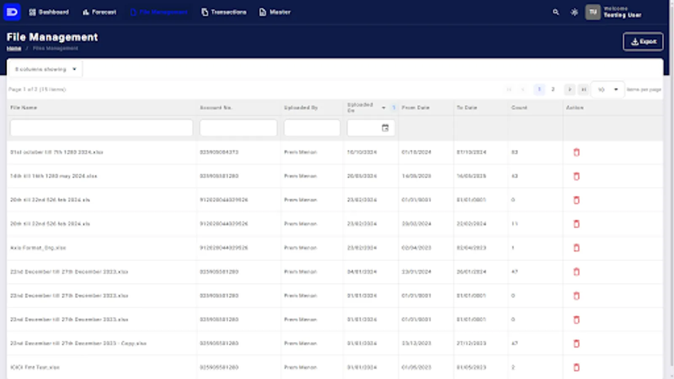
Task: Toggle the light/dark theme icon
Action: tap(574, 12)
